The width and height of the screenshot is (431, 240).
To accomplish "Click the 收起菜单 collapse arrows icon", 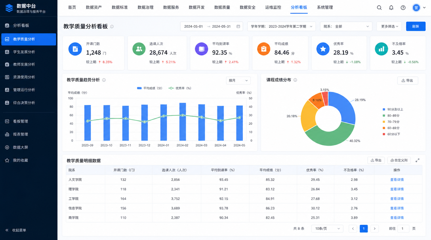I will [7, 230].
